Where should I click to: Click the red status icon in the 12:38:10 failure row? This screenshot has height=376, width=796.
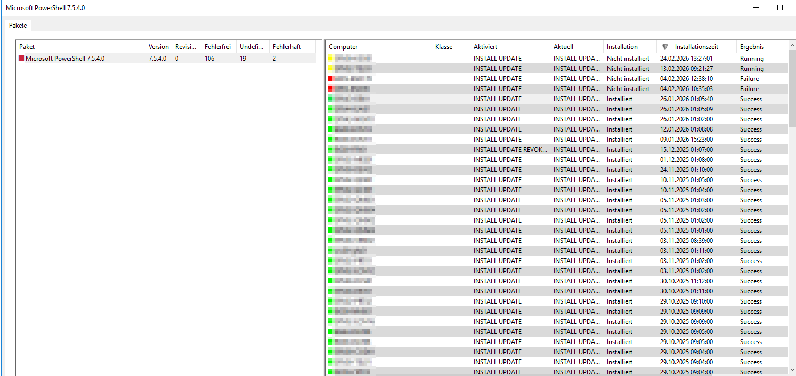pyautogui.click(x=330, y=79)
